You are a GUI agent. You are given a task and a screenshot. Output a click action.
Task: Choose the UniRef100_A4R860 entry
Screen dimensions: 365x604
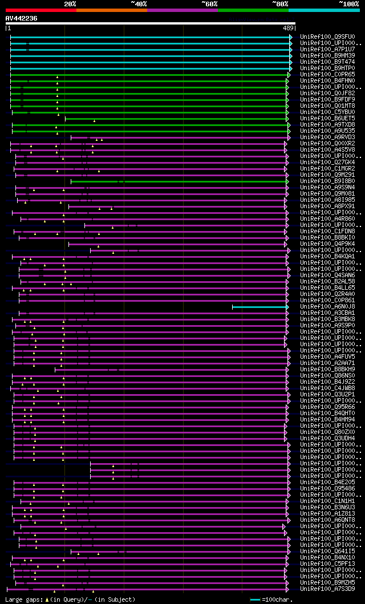tap(328, 219)
